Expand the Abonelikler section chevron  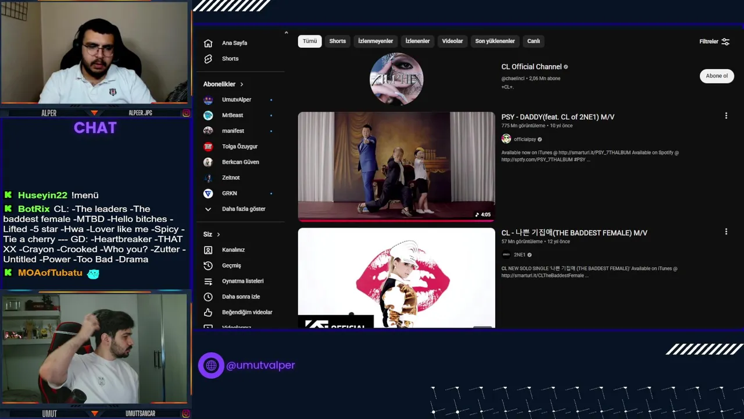point(242,84)
